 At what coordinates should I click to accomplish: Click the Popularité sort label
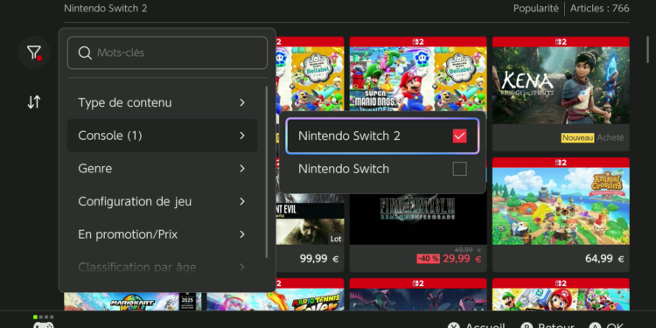[x=536, y=9]
